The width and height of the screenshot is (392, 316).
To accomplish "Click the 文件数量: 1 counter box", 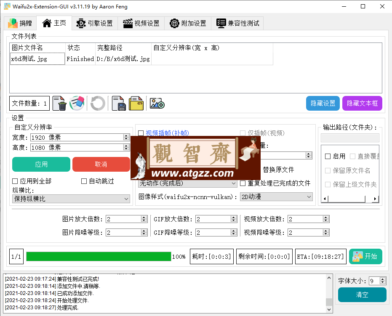I will pos(29,103).
